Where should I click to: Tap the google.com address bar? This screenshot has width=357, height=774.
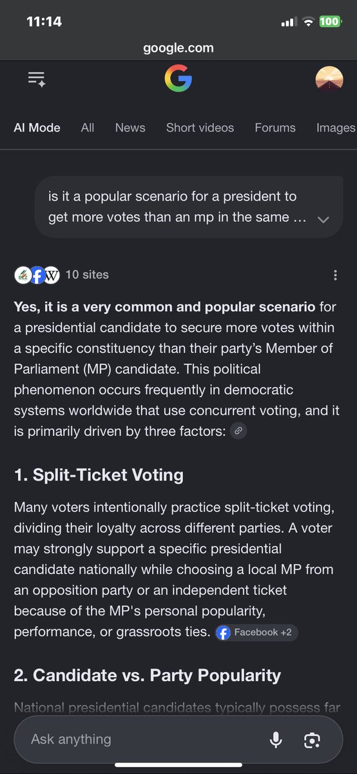pyautogui.click(x=179, y=48)
